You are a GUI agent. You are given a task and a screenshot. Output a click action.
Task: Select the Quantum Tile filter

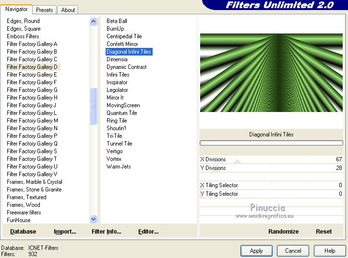tap(121, 113)
